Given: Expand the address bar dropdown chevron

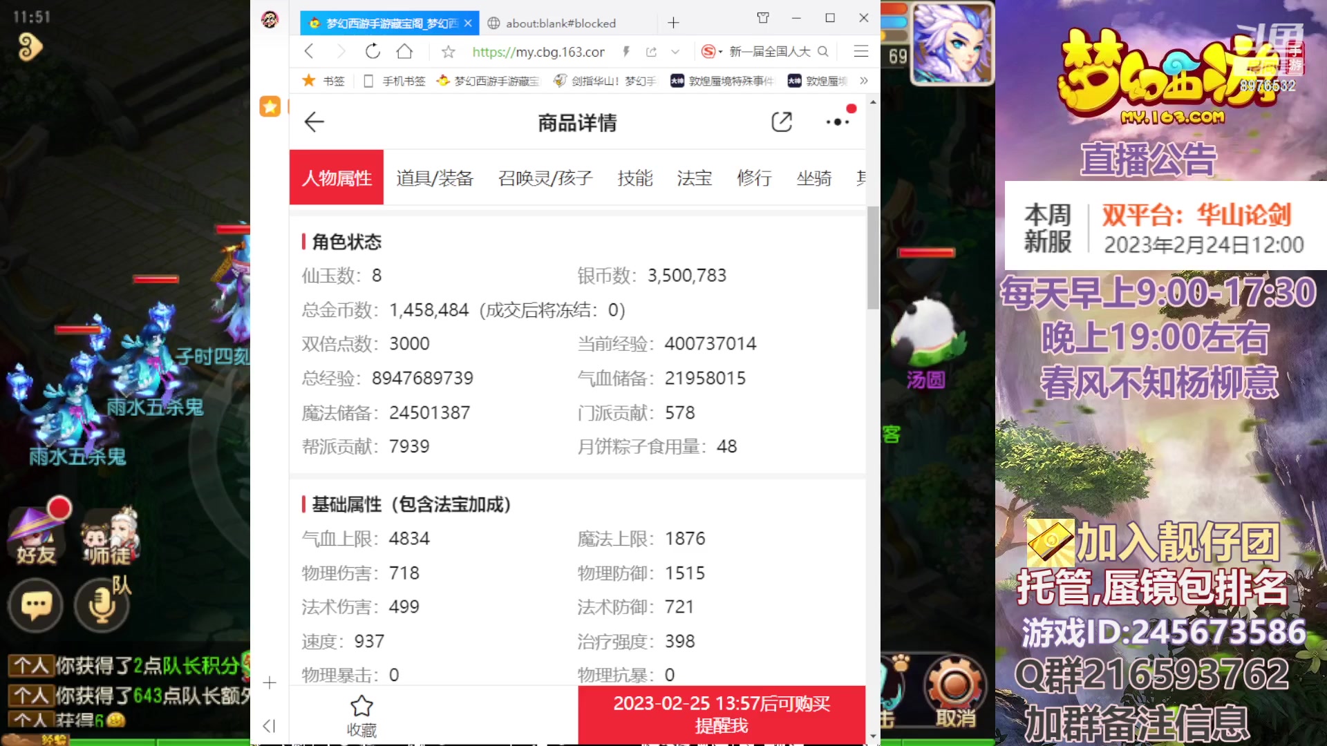Looking at the screenshot, I should [x=675, y=52].
